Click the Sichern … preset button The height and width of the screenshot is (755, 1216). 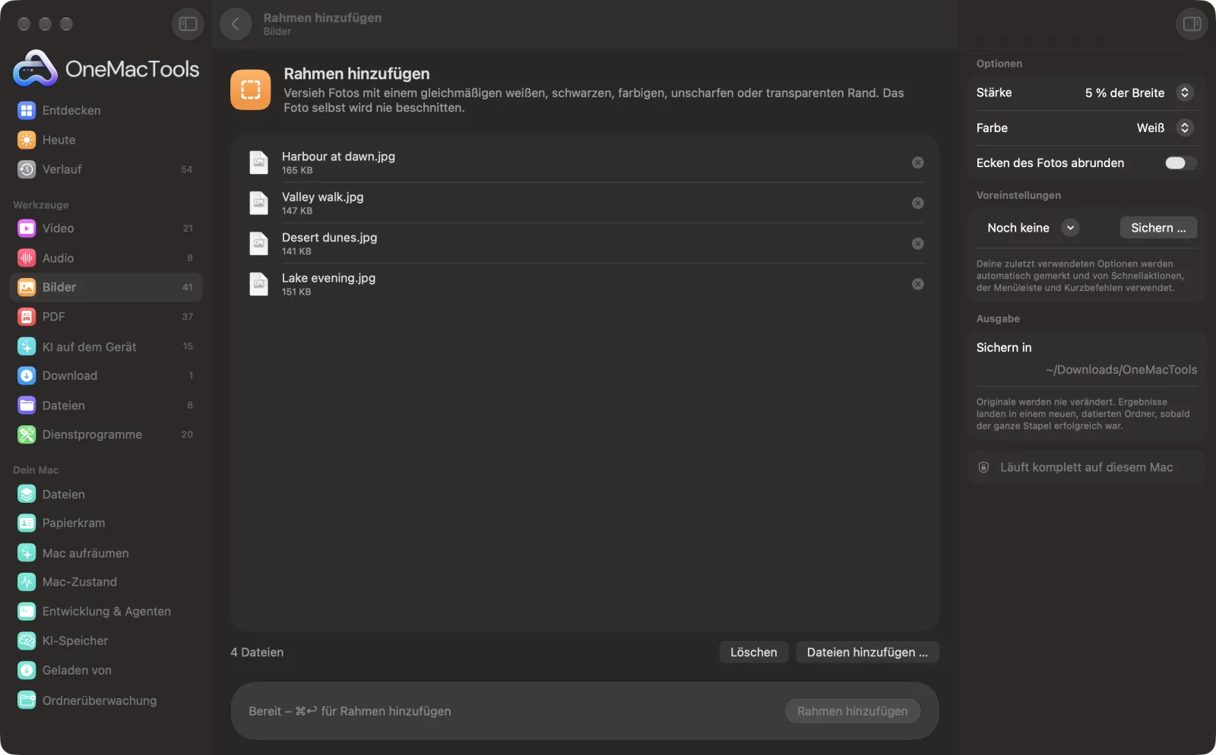[1158, 228]
